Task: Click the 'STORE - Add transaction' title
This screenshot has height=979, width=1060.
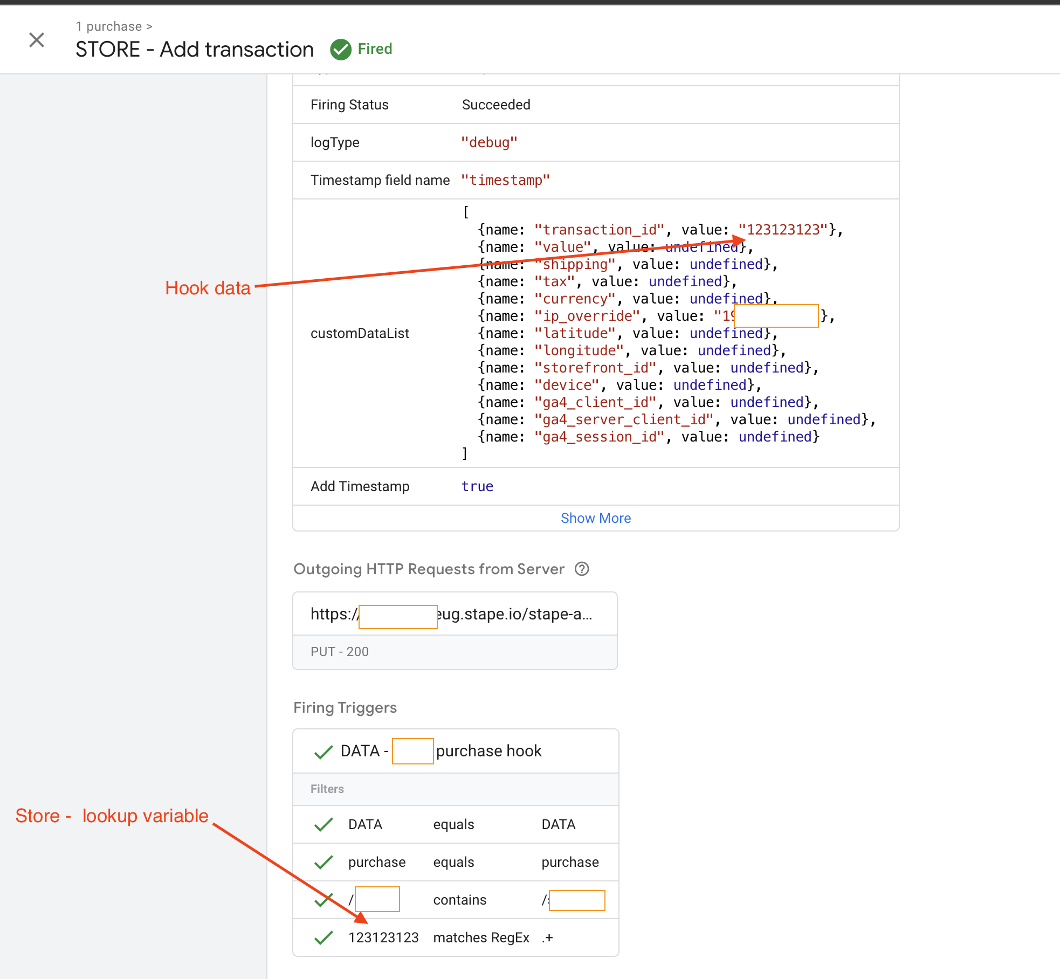Action: 195,50
